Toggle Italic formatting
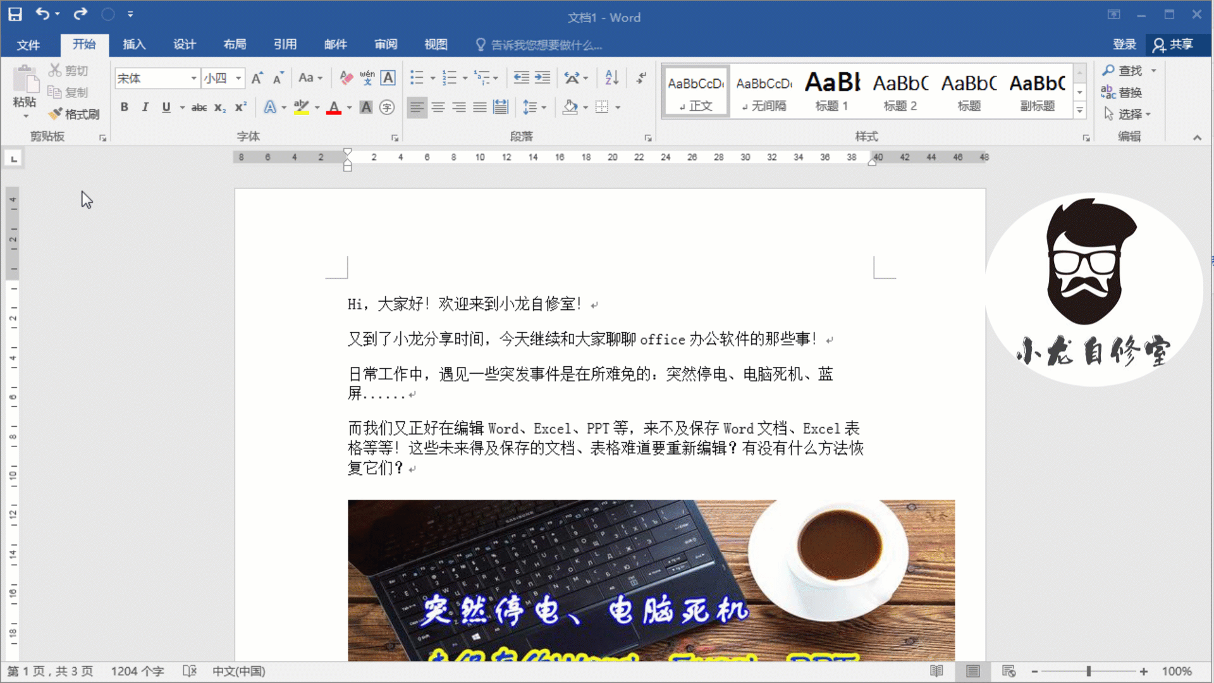This screenshot has height=683, width=1214. click(145, 108)
